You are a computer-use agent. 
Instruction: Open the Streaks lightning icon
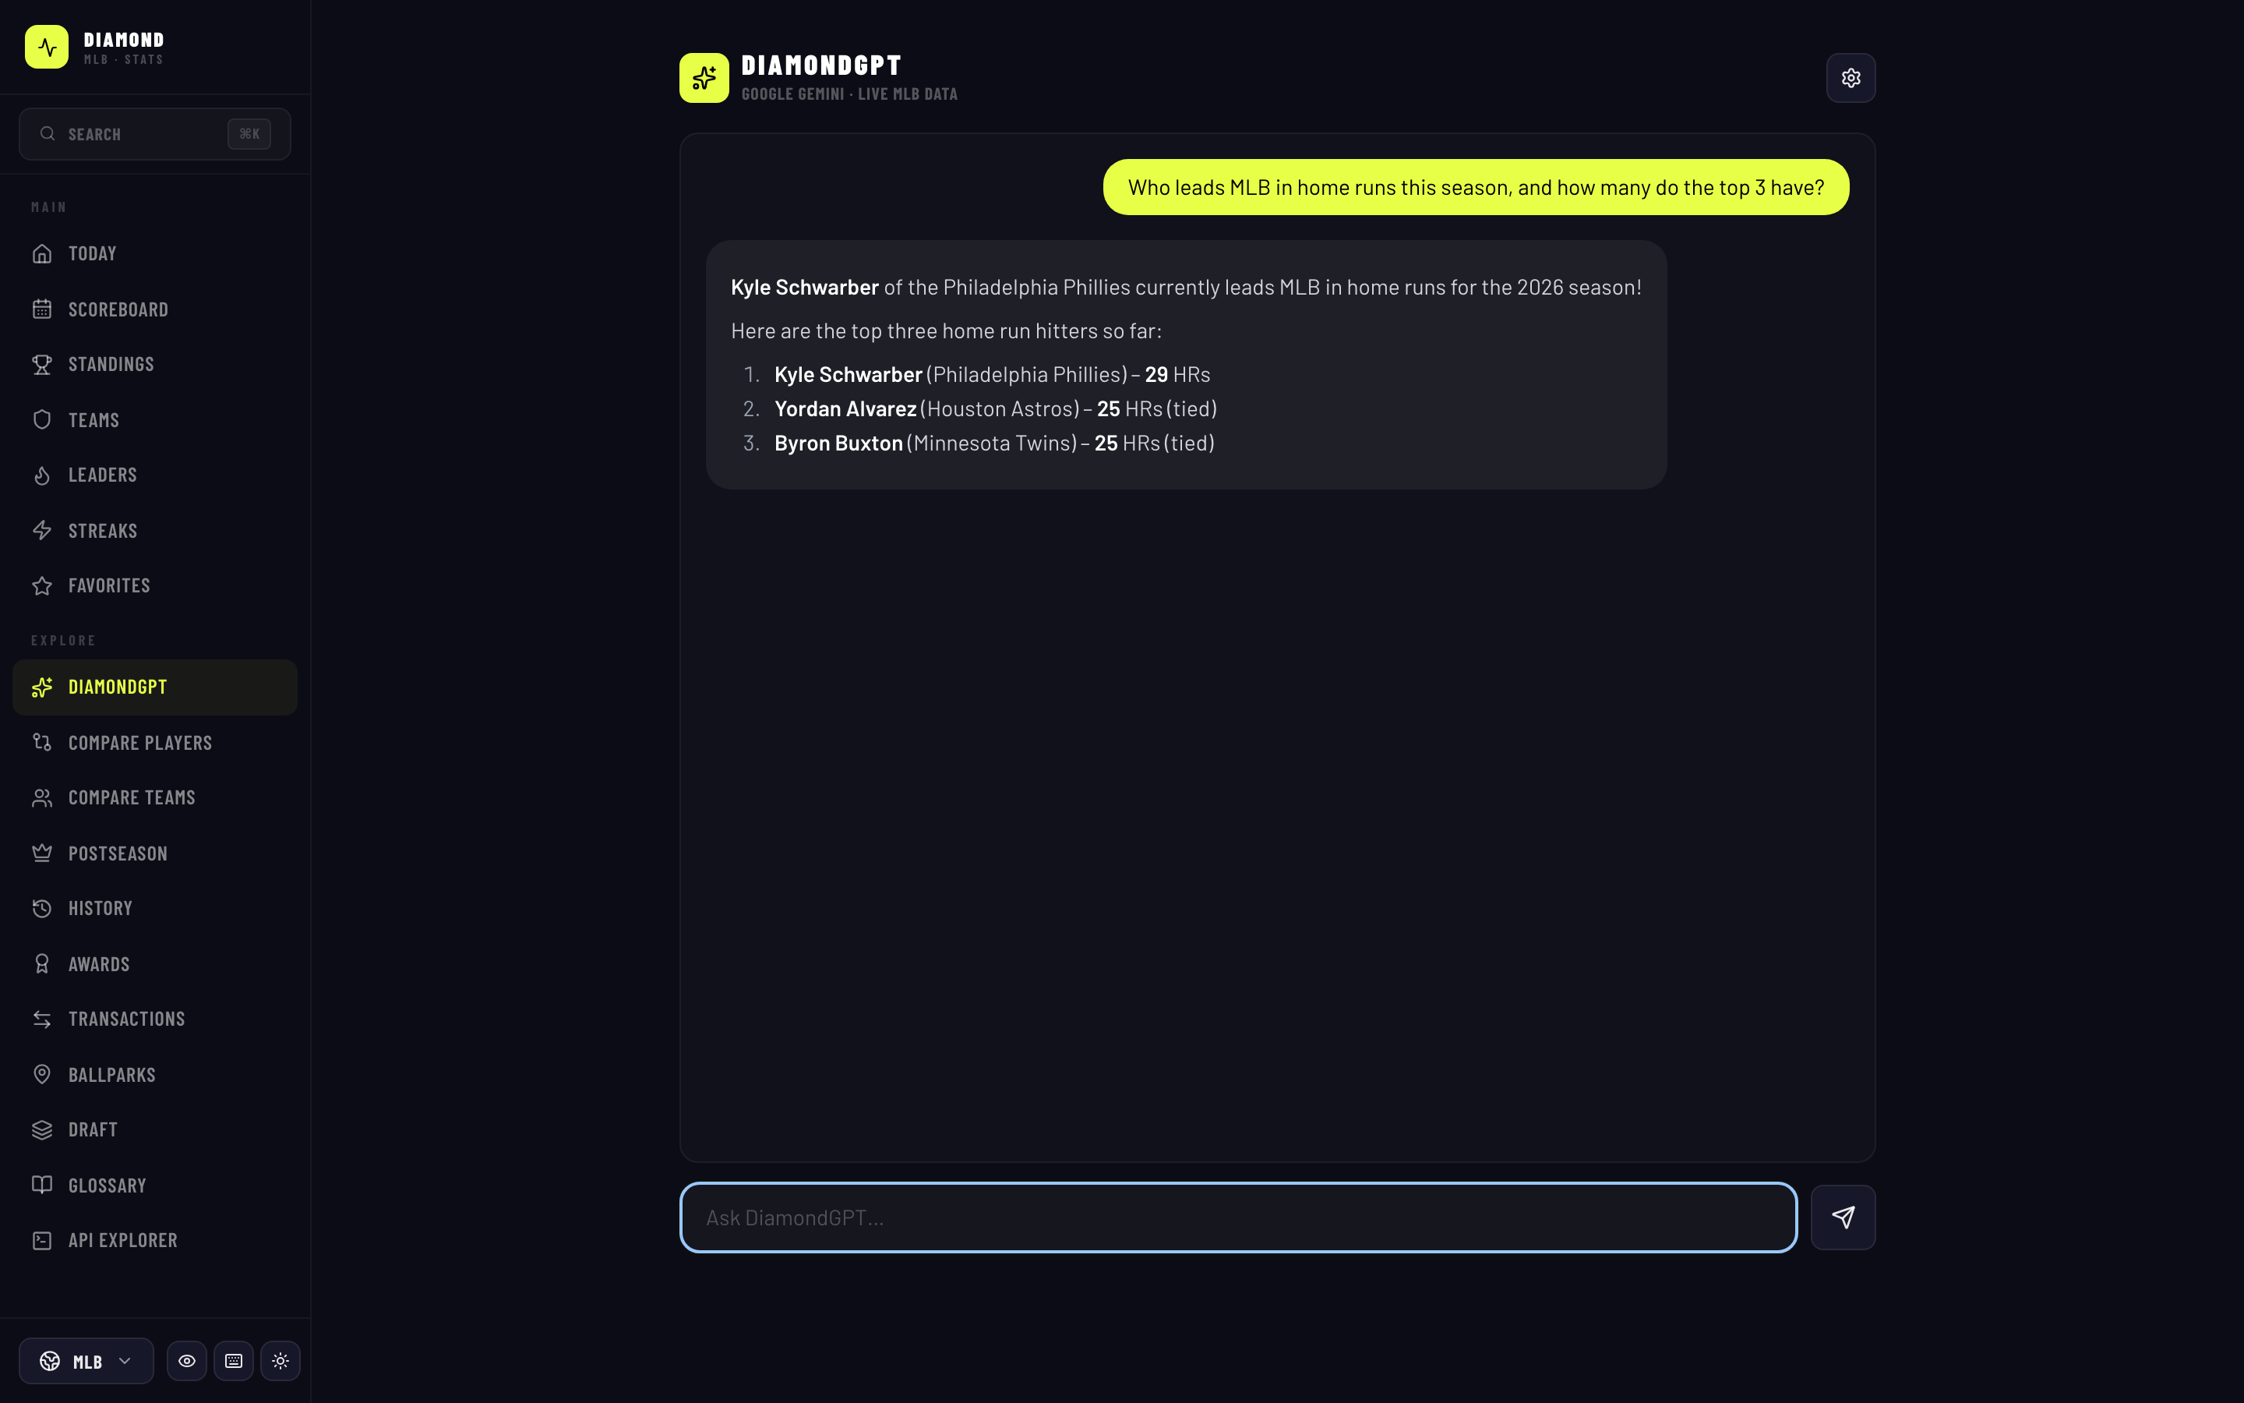[x=42, y=531]
